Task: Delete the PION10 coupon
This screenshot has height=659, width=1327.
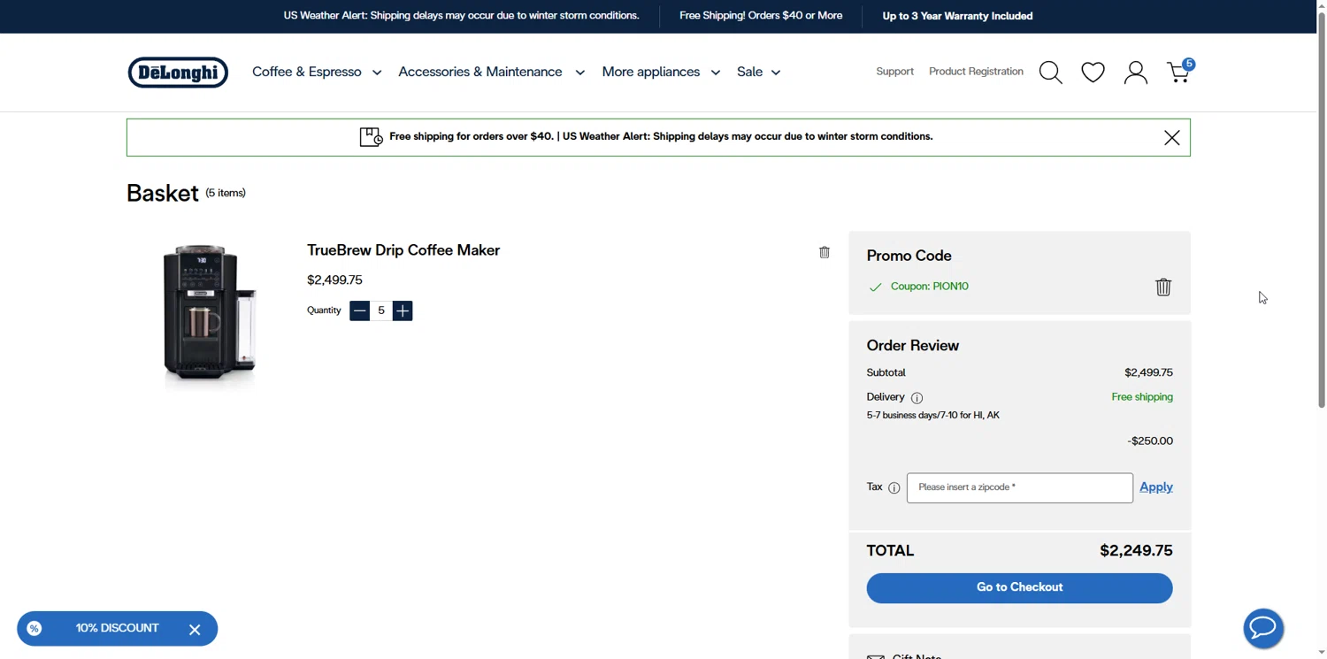Action: tap(1162, 287)
